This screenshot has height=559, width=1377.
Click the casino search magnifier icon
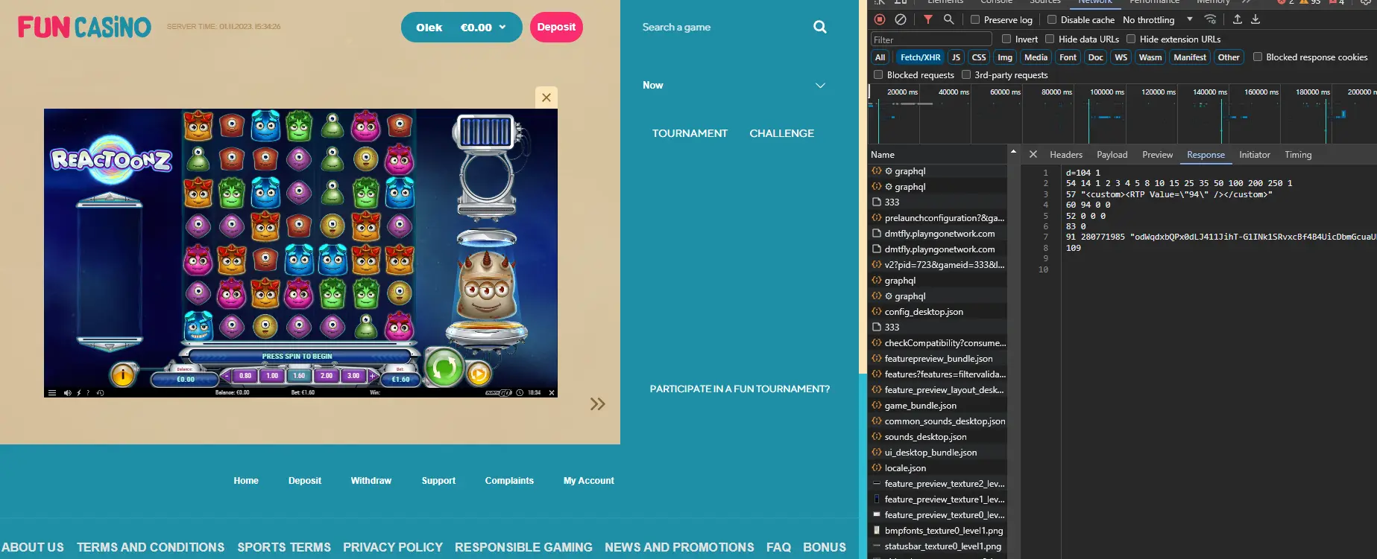(x=820, y=27)
